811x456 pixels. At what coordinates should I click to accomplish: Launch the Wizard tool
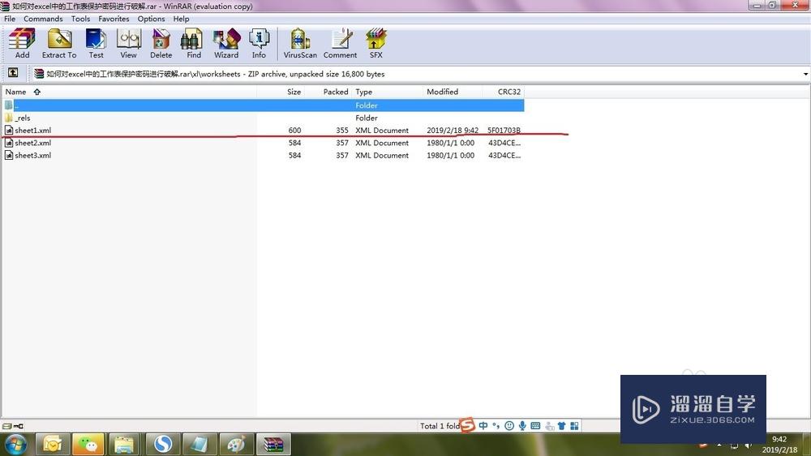(x=226, y=44)
